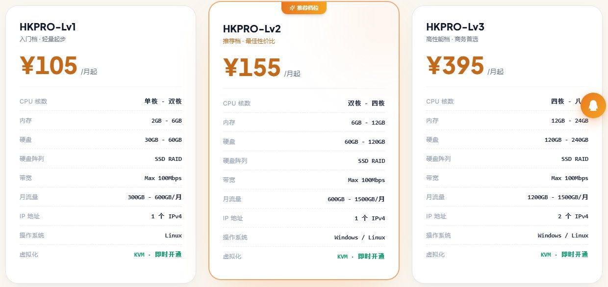Click the 硬盘阵列 label in HKPRO-Lv1

(32, 159)
